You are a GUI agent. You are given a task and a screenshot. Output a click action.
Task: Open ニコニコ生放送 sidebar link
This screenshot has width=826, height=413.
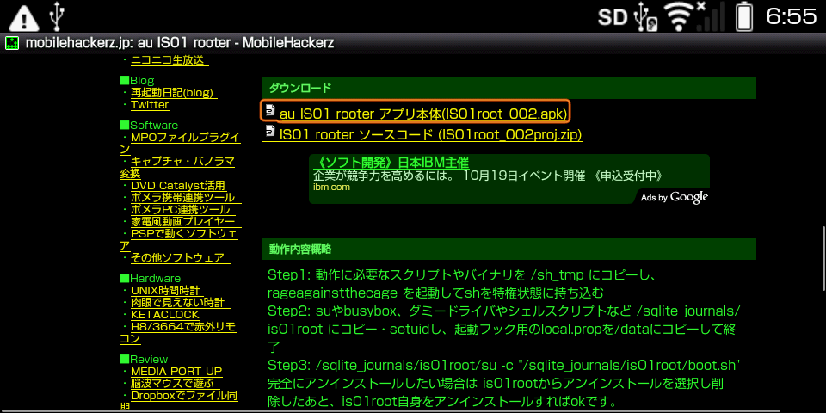[x=170, y=60]
